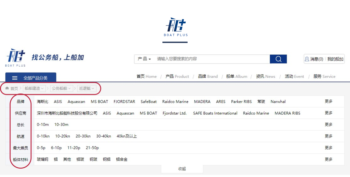350x177 pixels.
Task: Select hull material 其他
Action: coord(67,160)
